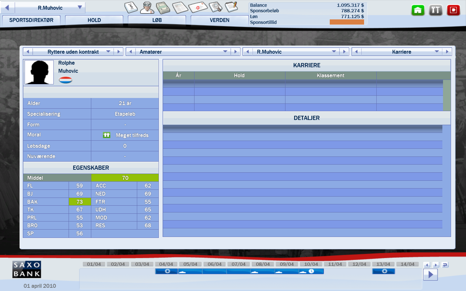
Task: Open the 'Amatører' dropdown list
Action: pyautogui.click(x=225, y=52)
